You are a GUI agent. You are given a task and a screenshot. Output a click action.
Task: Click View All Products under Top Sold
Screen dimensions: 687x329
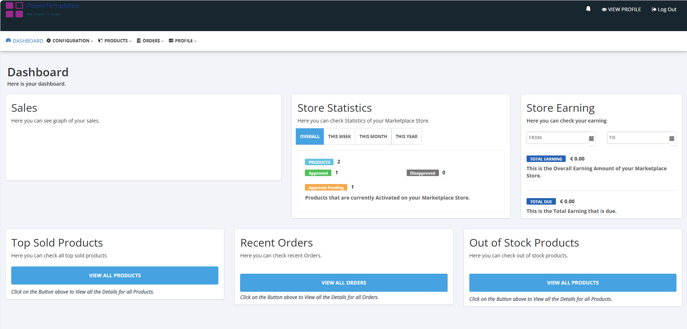click(x=115, y=275)
